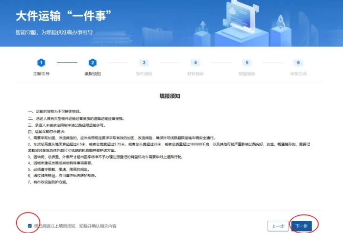Image resolution: width=343 pixels, height=233 pixels.
Task: Click the item 3 line about 因轴荷、总质量
Action: pos(105,157)
